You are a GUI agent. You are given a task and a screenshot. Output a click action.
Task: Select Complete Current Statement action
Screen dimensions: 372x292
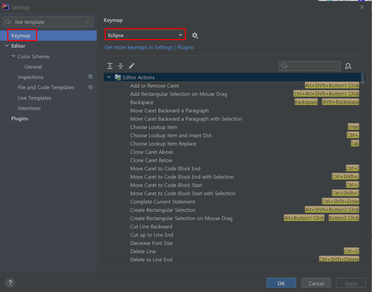[x=163, y=202]
